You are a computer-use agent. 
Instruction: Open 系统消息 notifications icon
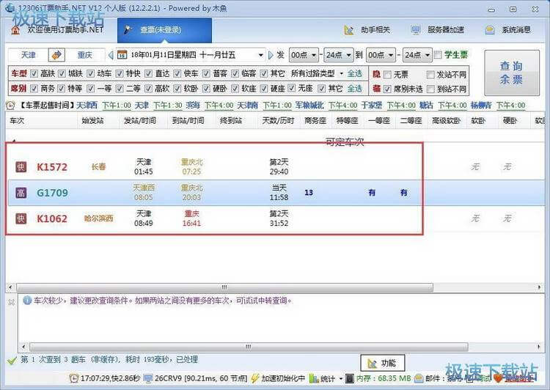pyautogui.click(x=489, y=30)
